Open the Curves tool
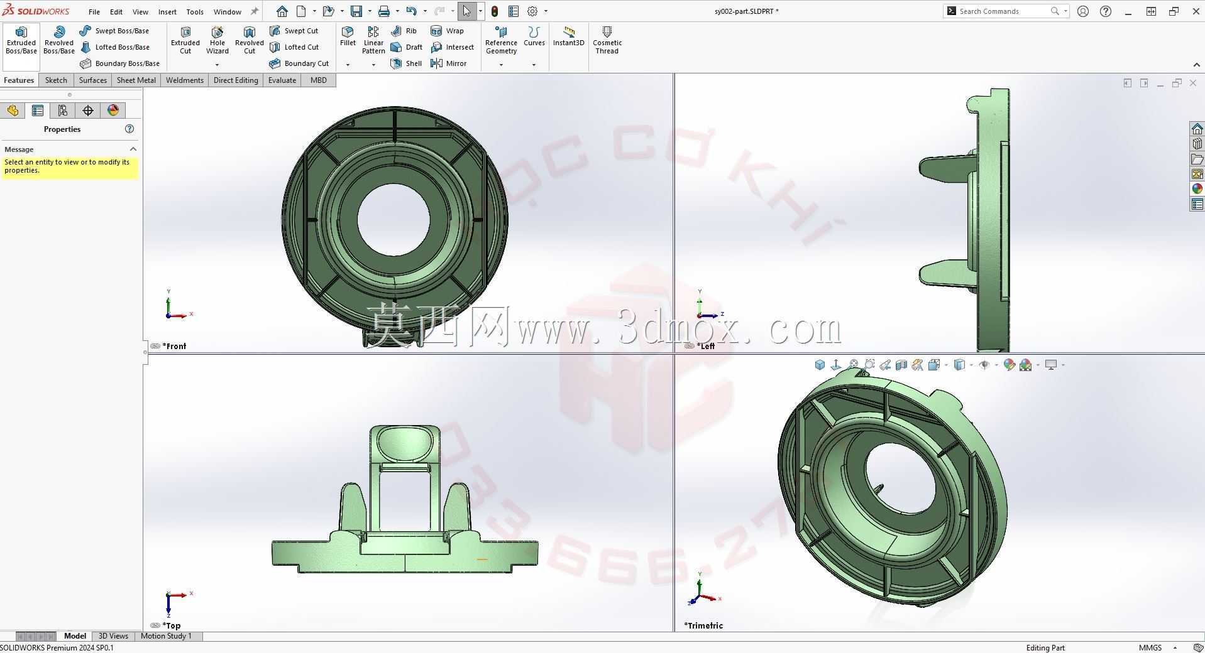This screenshot has width=1205, height=653. tap(534, 36)
